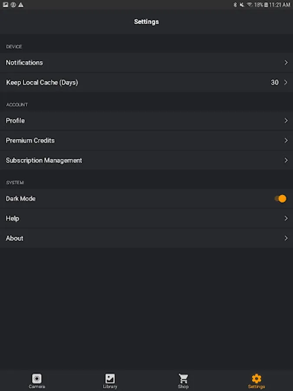The height and width of the screenshot is (391, 293).
Task: Open the Library tab icon
Action: 110,378
